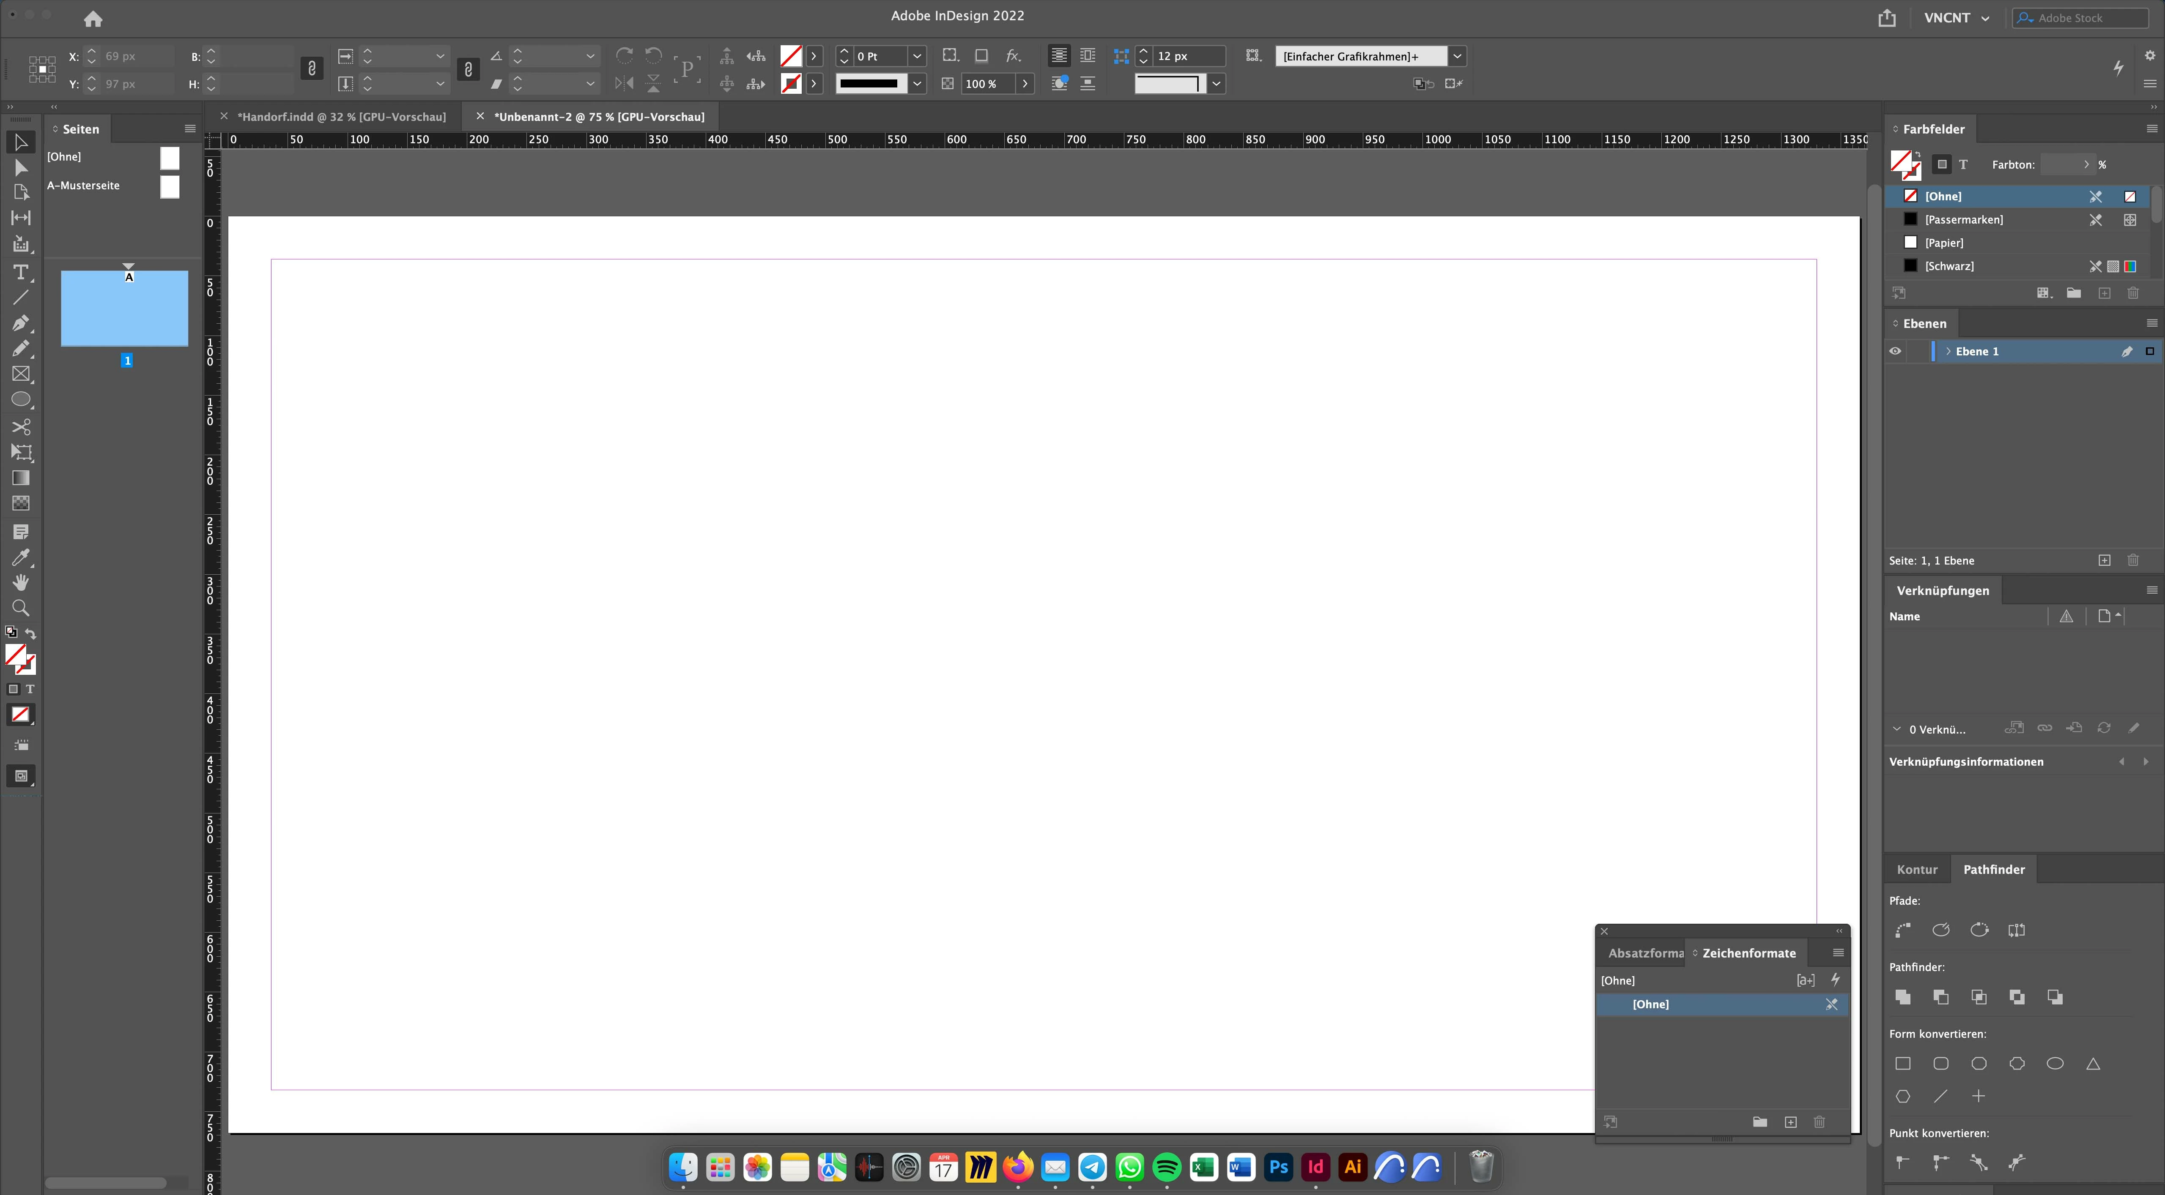This screenshot has height=1195, width=2165.
Task: Select the Eyedropper tool
Action: point(21,558)
